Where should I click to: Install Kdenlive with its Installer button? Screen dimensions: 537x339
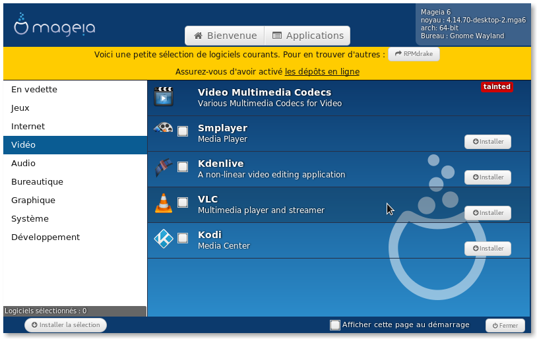pos(488,177)
